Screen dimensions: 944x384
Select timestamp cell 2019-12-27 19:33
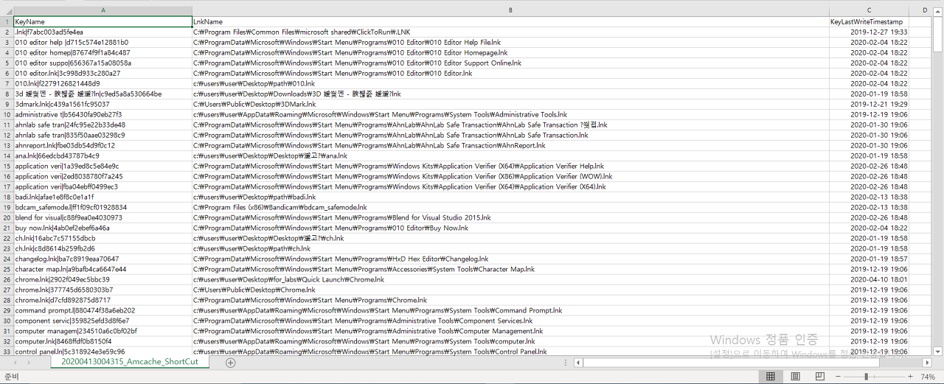[870, 32]
